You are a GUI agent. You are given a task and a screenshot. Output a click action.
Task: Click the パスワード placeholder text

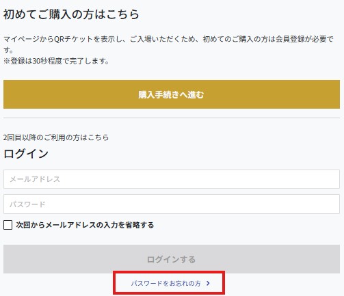[x=27, y=204]
